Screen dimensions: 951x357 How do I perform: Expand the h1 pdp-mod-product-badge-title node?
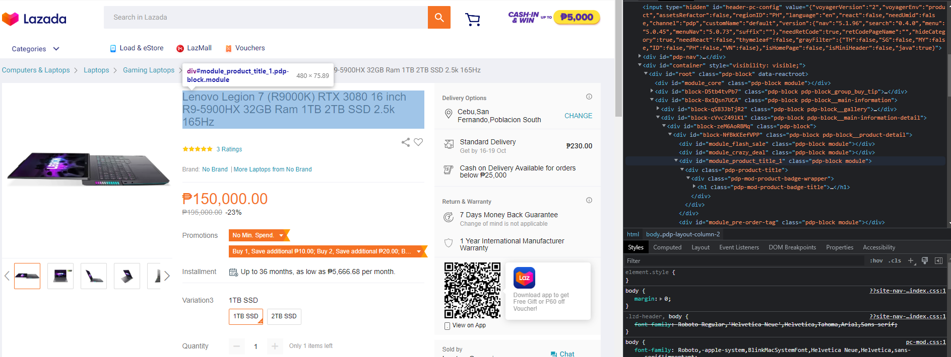click(694, 187)
